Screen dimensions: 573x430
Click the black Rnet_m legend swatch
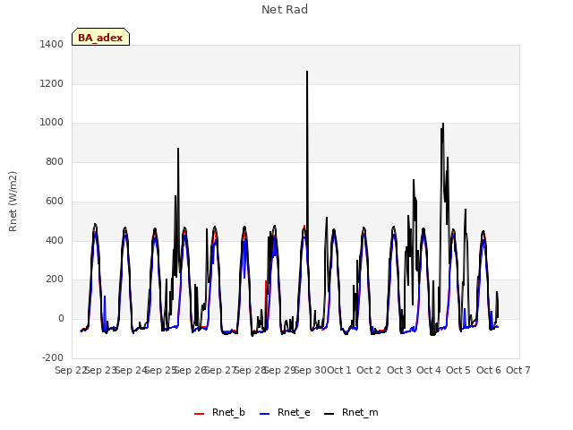click(x=329, y=414)
